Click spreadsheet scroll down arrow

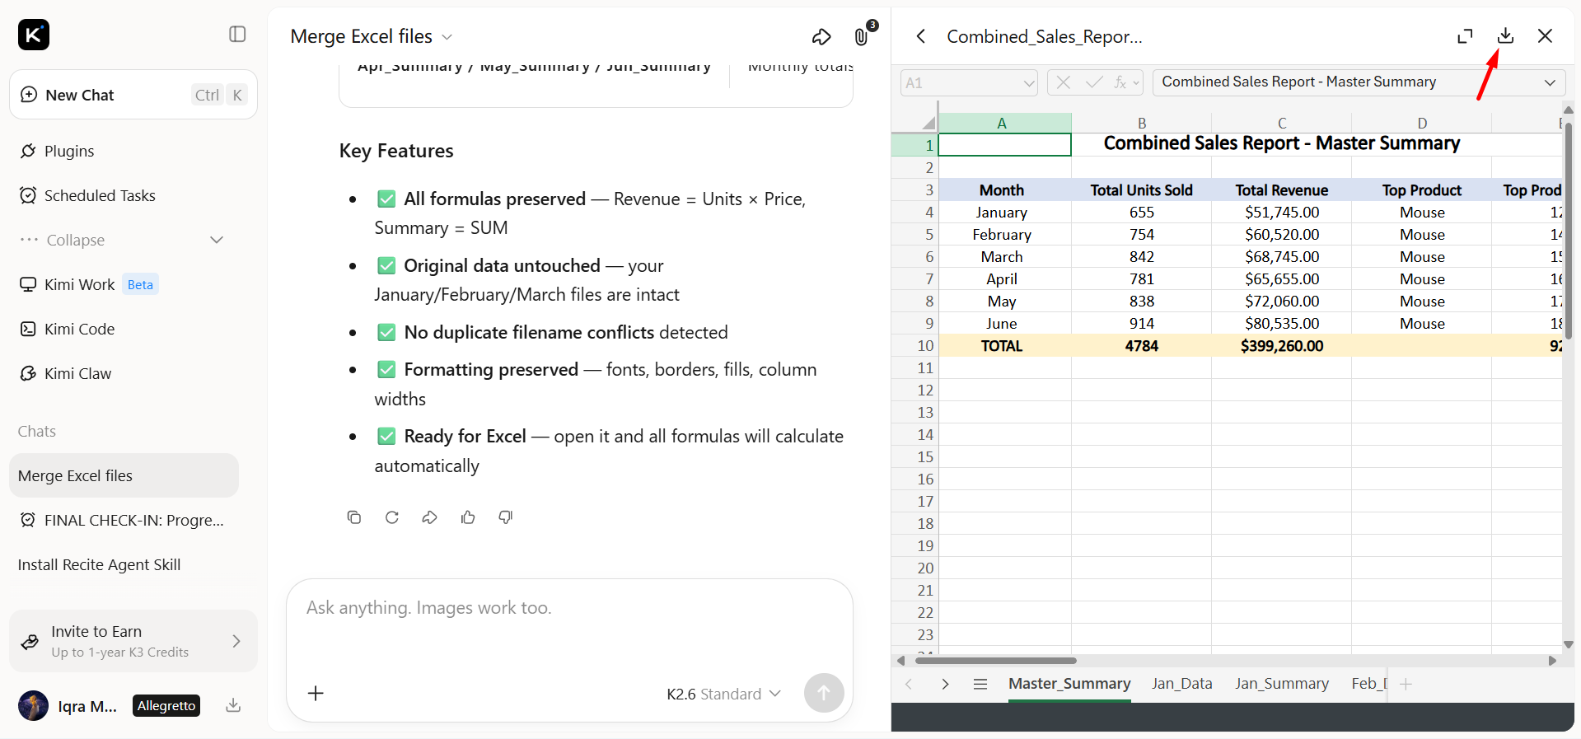click(x=1568, y=644)
